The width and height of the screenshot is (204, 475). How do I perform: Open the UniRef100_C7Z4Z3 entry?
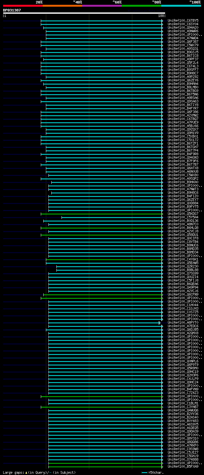[183, 393]
